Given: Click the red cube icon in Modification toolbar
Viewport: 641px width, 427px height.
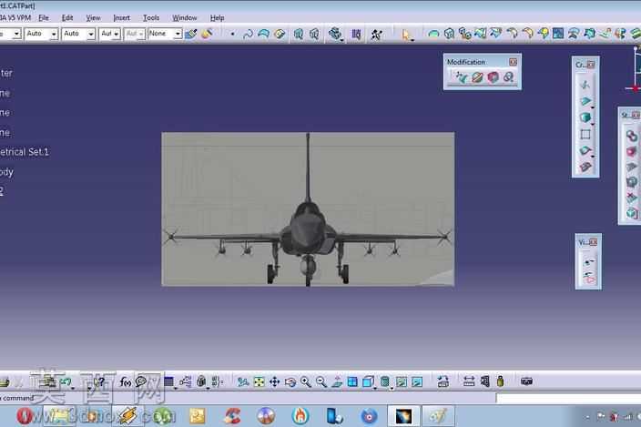Looking at the screenshot, I should 493,76.
